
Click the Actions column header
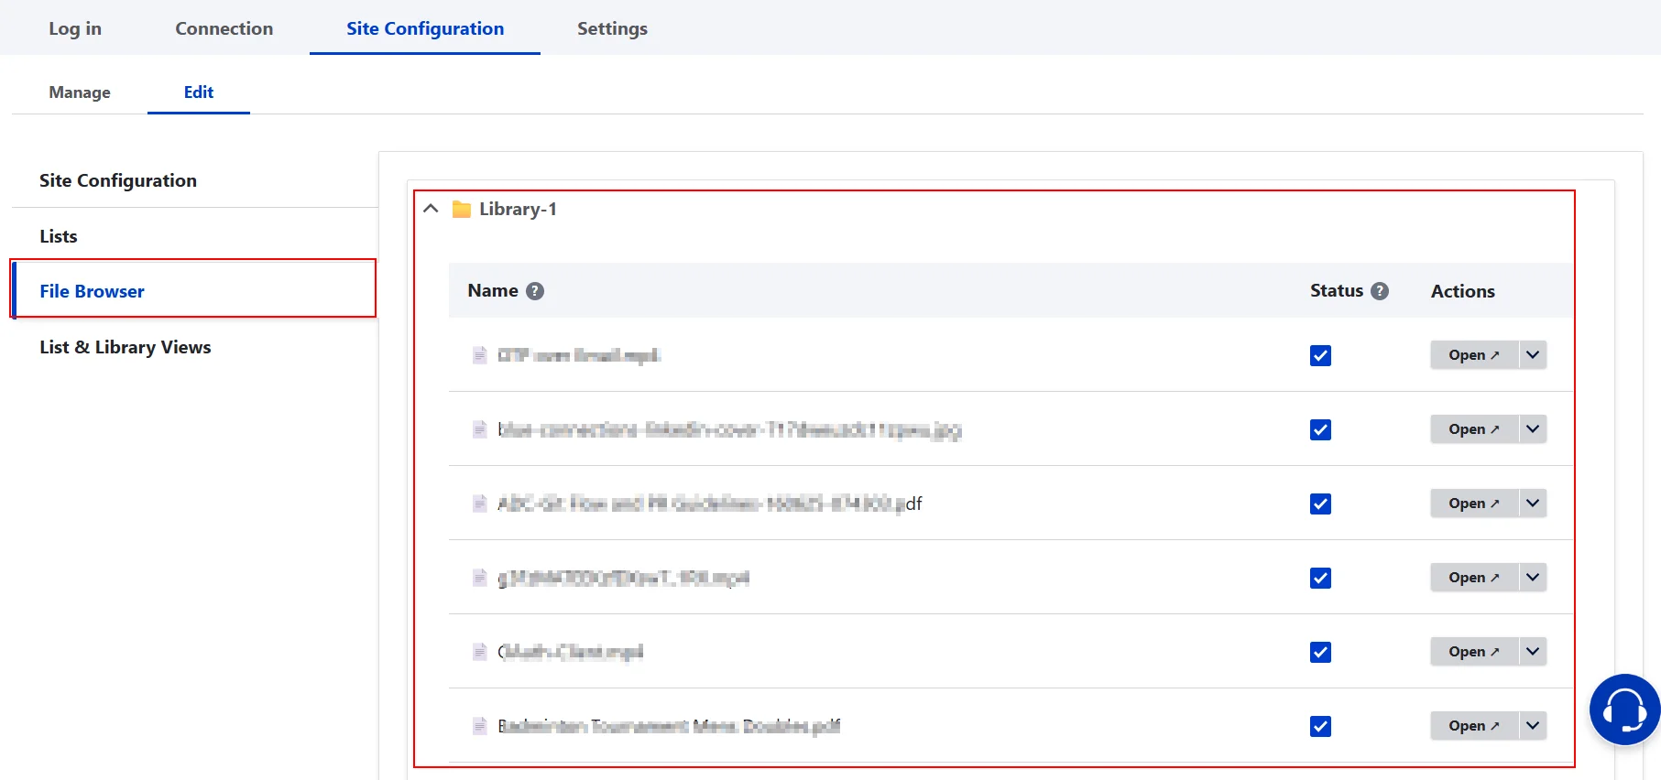click(1463, 291)
